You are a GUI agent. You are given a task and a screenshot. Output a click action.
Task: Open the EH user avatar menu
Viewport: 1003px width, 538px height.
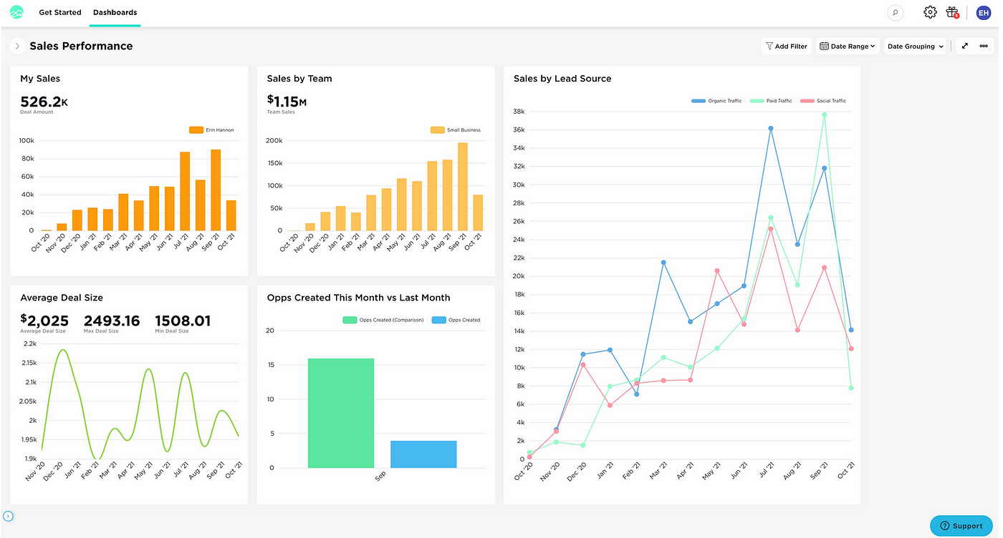pos(983,12)
